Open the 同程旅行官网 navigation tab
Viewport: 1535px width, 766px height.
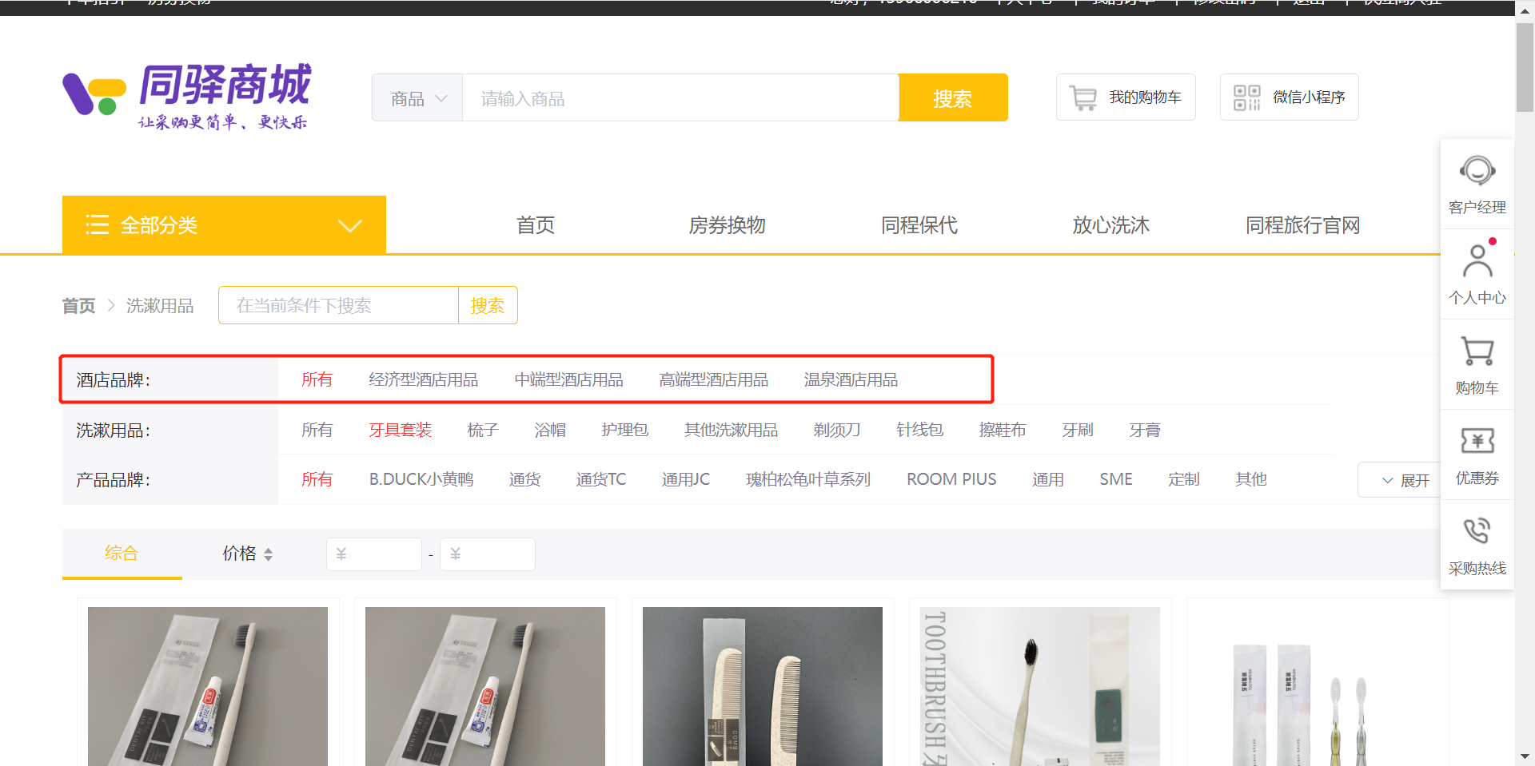(x=1303, y=225)
